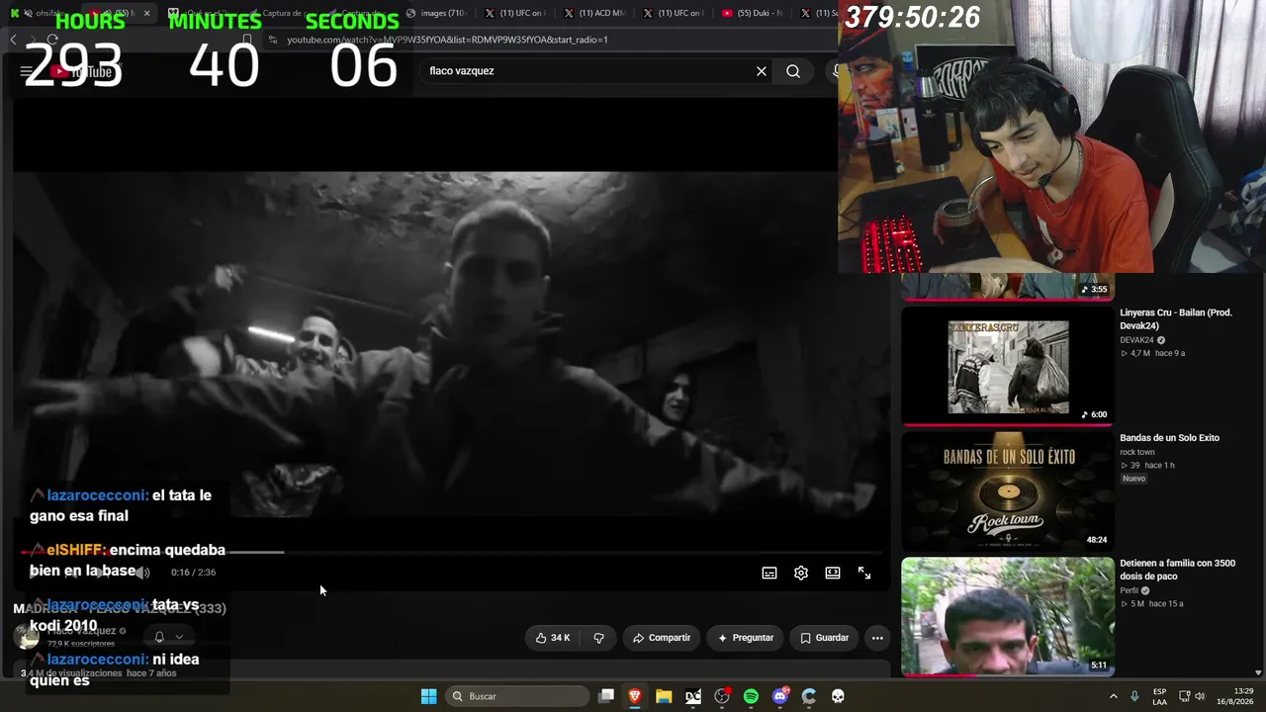The height and width of the screenshot is (712, 1266).
Task: Open Discord from the taskbar
Action: pyautogui.click(x=780, y=696)
